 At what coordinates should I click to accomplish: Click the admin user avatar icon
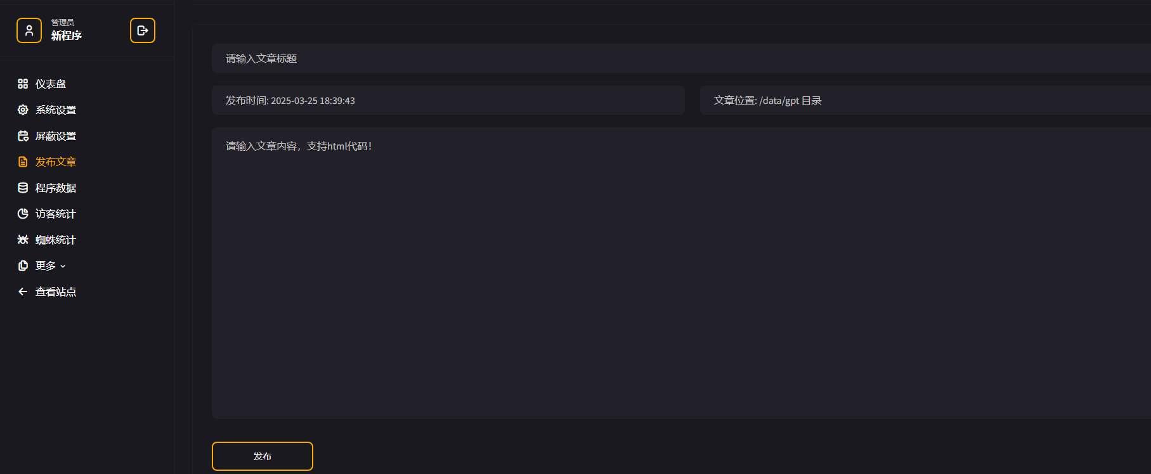coord(29,30)
